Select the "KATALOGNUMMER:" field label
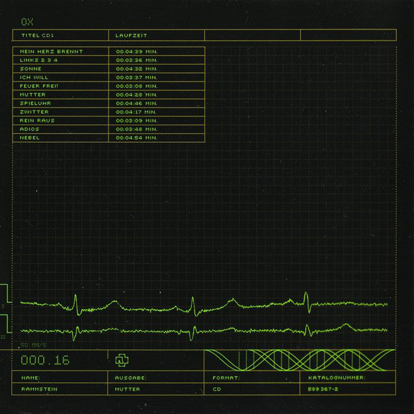Screen dimensions: 414x414 pyautogui.click(x=337, y=378)
